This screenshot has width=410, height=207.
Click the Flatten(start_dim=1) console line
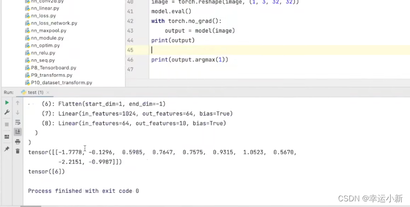(104, 104)
